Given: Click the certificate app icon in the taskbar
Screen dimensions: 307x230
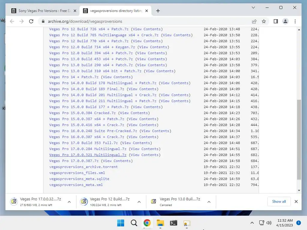Looking at the screenshot, I should point(186,223).
